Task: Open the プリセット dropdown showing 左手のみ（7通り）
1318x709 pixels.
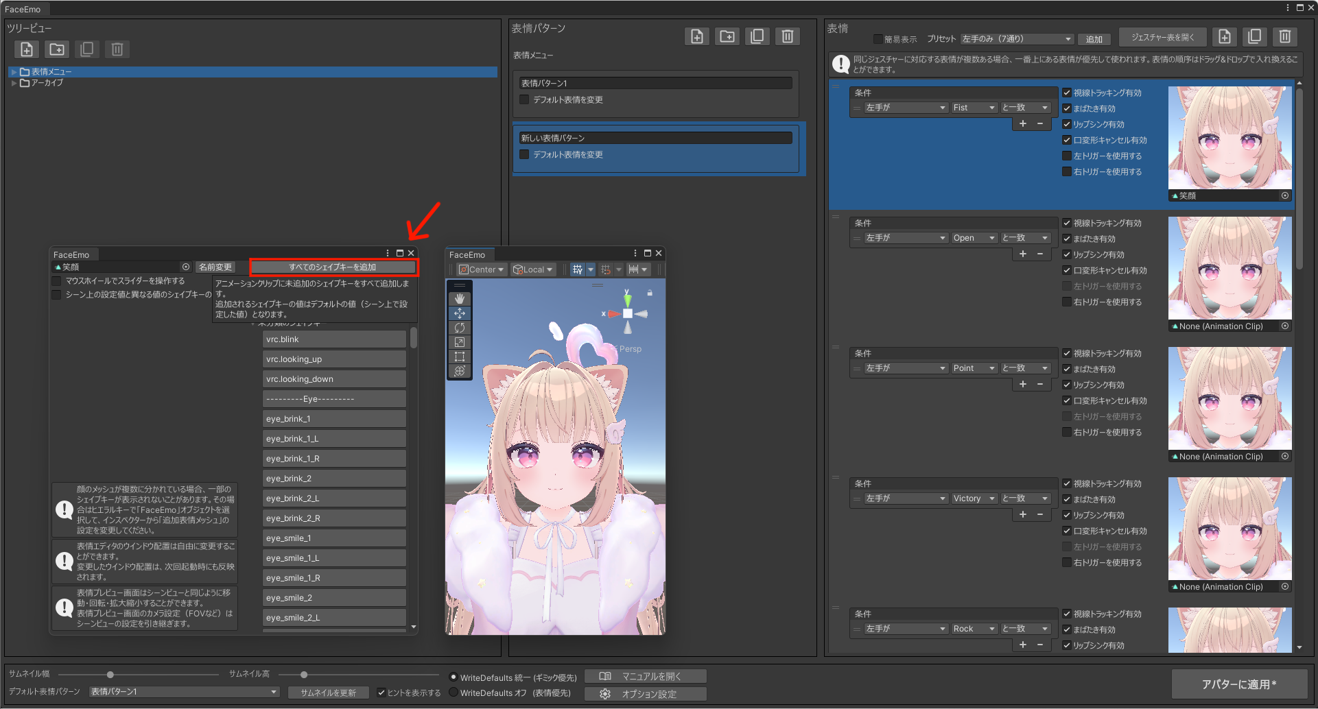Action: 1017,38
